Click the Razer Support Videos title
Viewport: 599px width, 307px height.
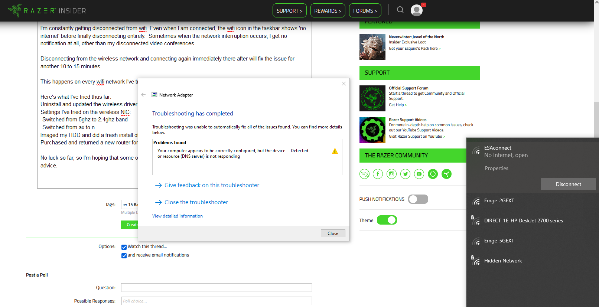[x=407, y=120]
